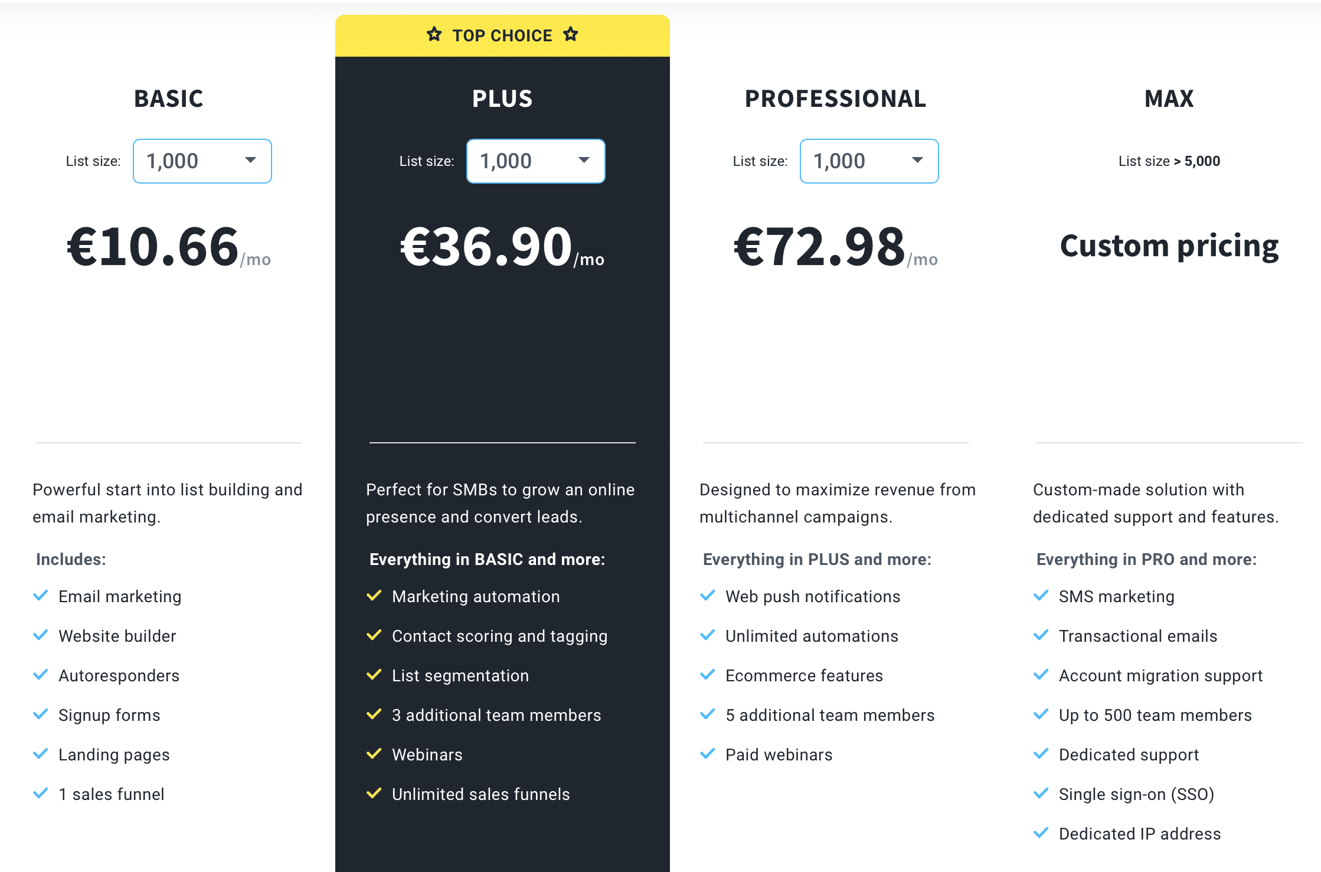Click the checkmark beside Dedicated IP address
1321x872 pixels.
click(1041, 832)
